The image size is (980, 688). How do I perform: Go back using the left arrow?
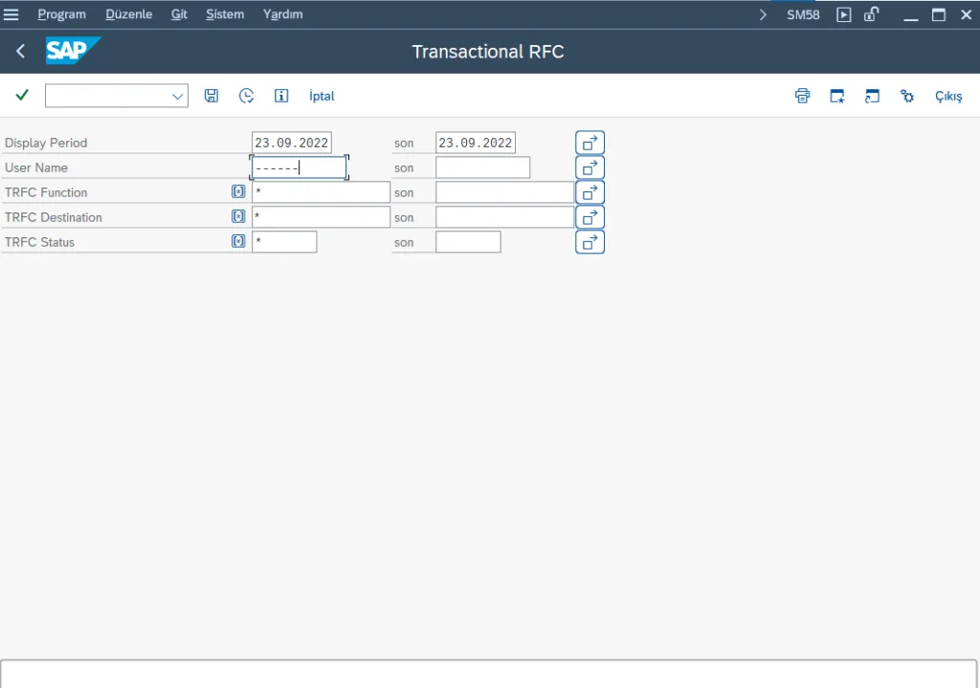[21, 52]
